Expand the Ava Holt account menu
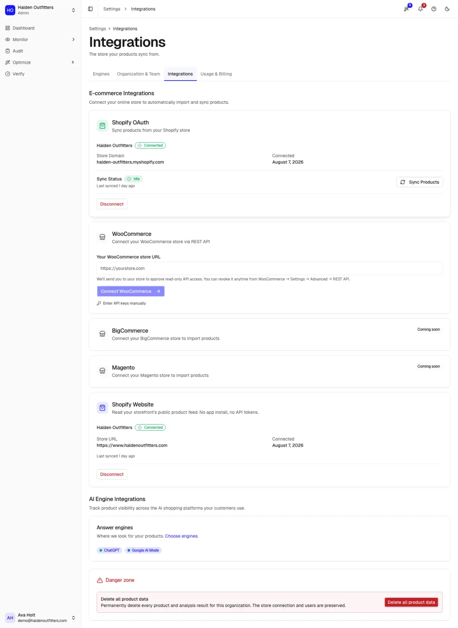 click(x=73, y=618)
